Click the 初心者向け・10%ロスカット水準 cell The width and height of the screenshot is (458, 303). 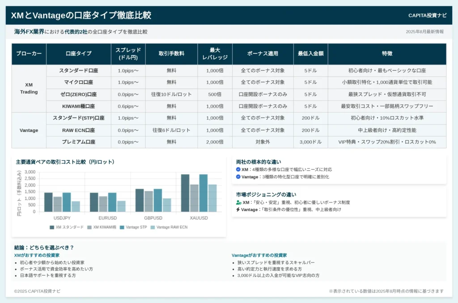coord(387,118)
